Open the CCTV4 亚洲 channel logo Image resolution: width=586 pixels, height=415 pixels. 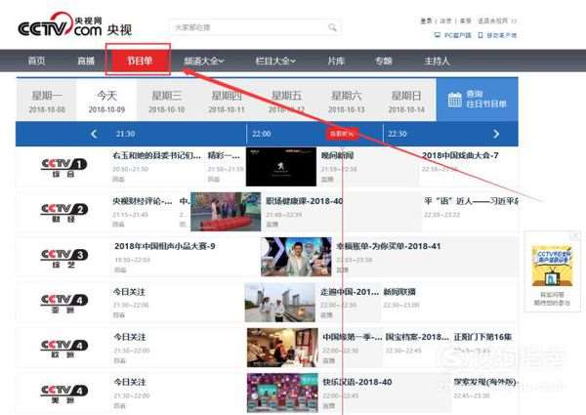point(63,303)
